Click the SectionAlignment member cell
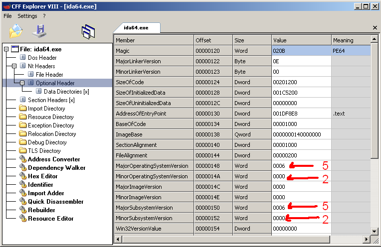This screenshot has height=247, width=381. (x=154, y=144)
